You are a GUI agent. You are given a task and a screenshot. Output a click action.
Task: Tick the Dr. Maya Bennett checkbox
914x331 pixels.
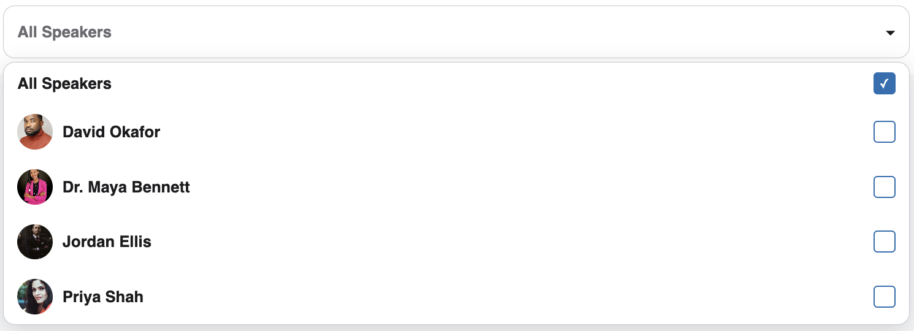[x=885, y=187]
